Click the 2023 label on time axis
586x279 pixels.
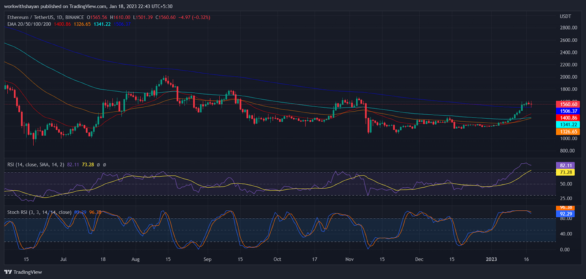tap(491, 259)
